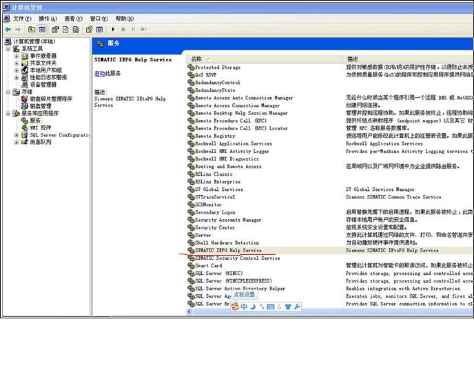Click the Refresh toolbar icon

coord(65,30)
